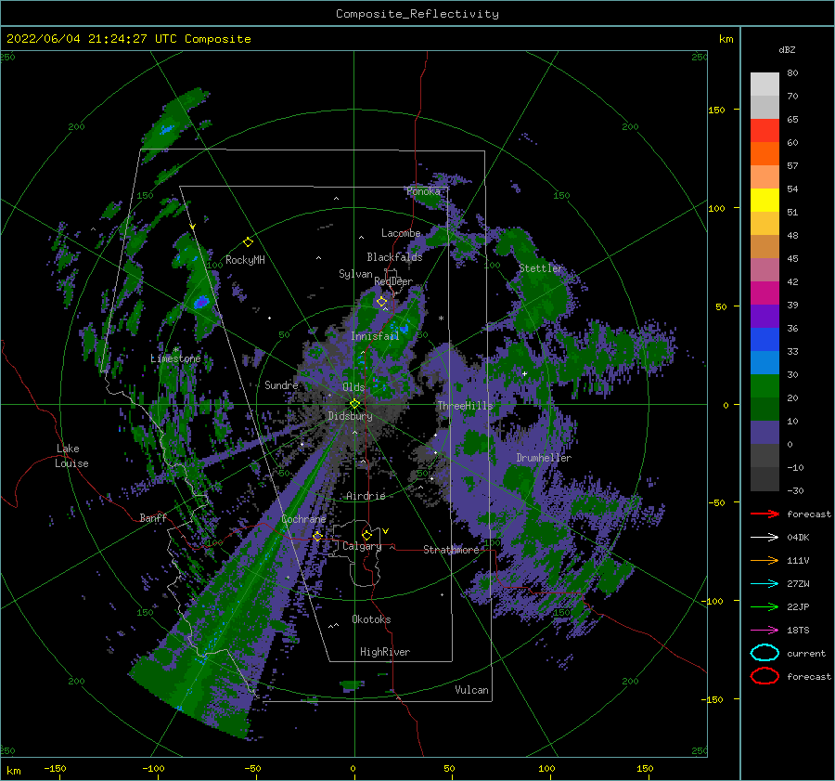
Task: Click the Cochrane city label
Action: (x=303, y=519)
